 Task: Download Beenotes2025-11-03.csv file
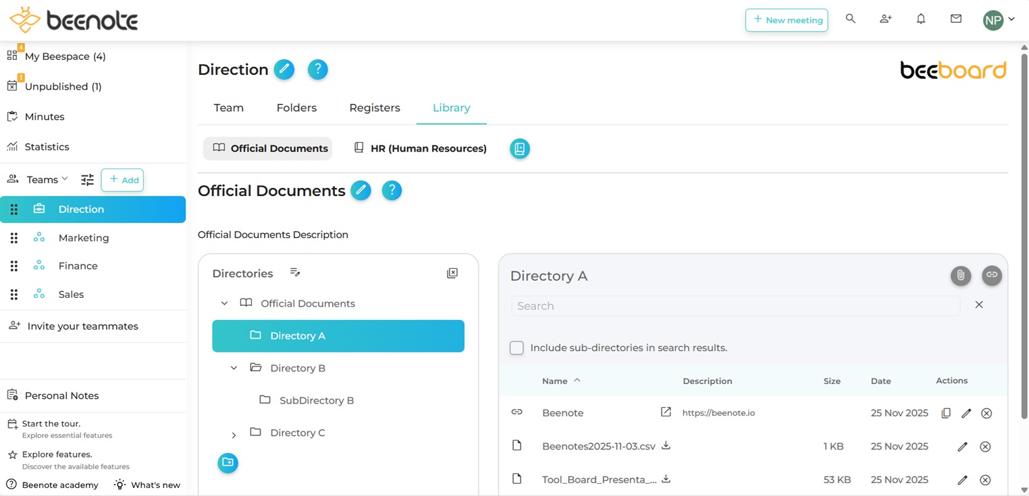click(666, 445)
